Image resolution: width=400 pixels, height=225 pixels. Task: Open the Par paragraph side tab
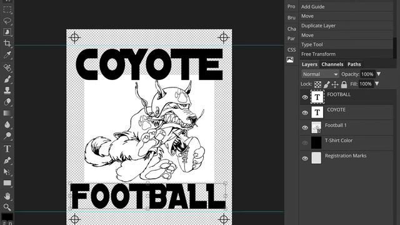pyautogui.click(x=291, y=39)
